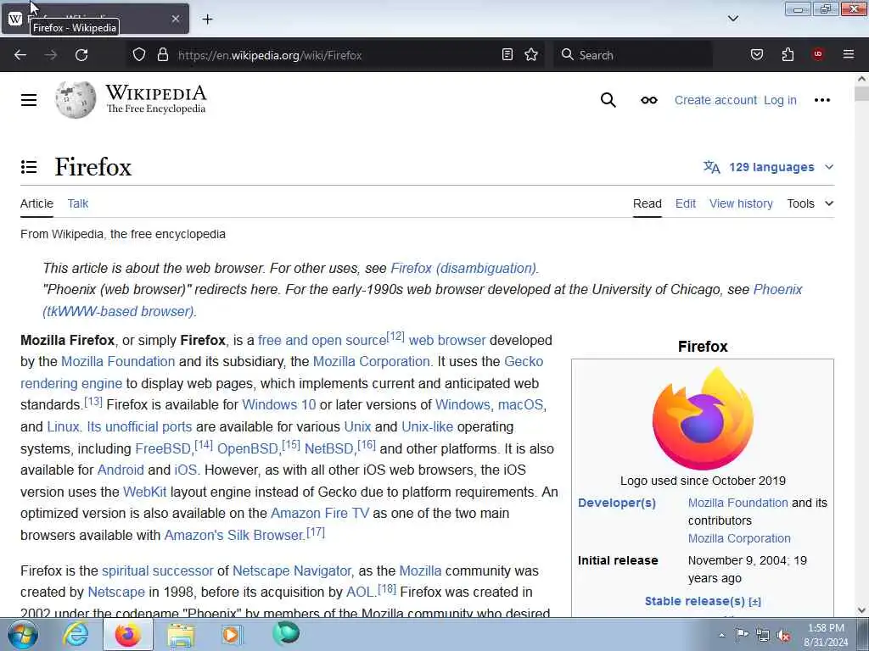Click the page's vertical scrollbar thumb

click(x=861, y=94)
